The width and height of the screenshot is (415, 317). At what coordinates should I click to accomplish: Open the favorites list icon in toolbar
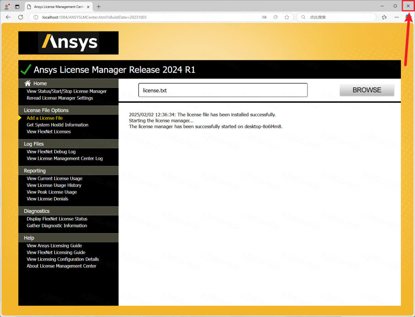click(x=384, y=17)
